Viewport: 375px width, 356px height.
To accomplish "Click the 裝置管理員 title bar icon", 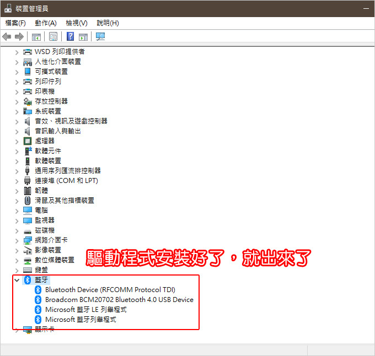I will click(x=8, y=8).
